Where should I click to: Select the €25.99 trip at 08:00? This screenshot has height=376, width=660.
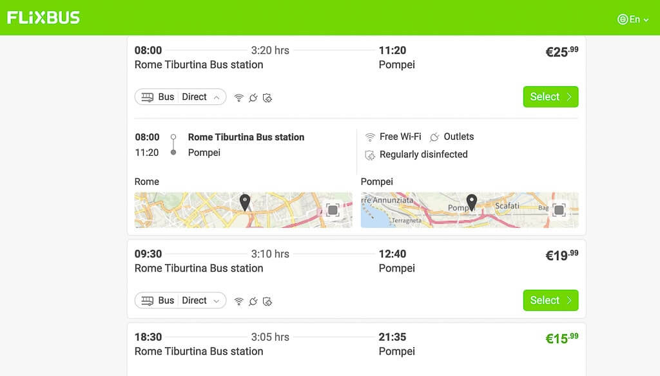(x=550, y=97)
